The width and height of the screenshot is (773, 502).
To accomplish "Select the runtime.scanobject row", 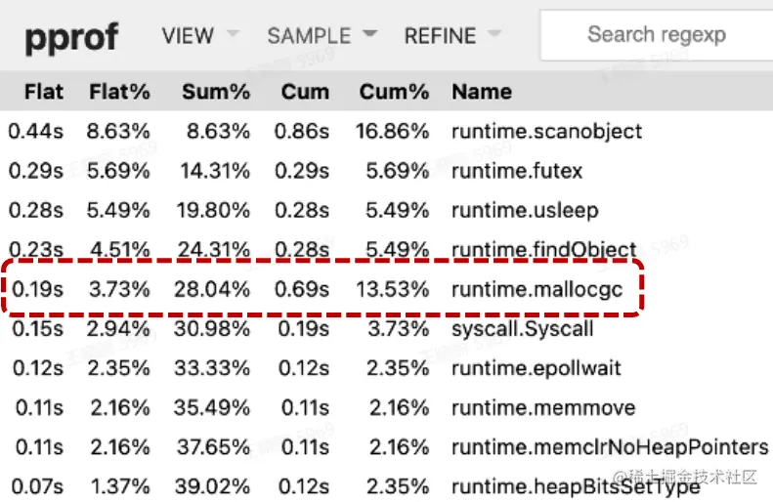I will tap(546, 131).
